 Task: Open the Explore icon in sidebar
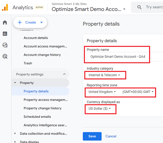pyautogui.click(x=5, y=45)
